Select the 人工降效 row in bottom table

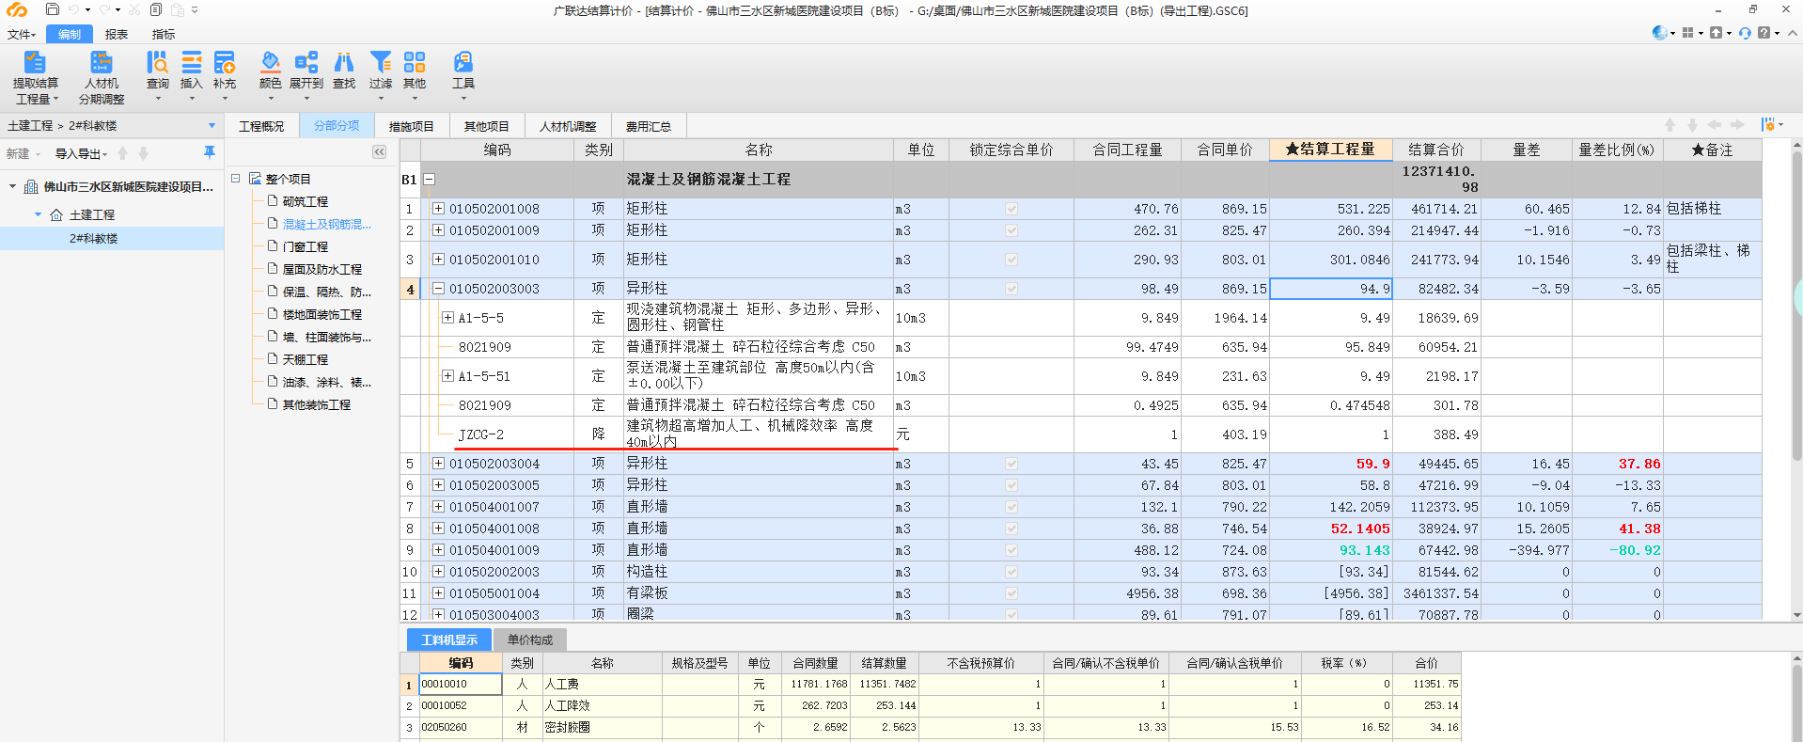[930, 705]
